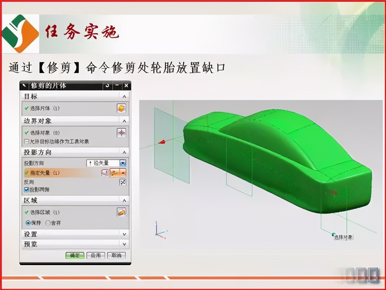Click the drag handle icon at dialog top-left
The width and height of the screenshot is (386, 290).
[x=24, y=85]
